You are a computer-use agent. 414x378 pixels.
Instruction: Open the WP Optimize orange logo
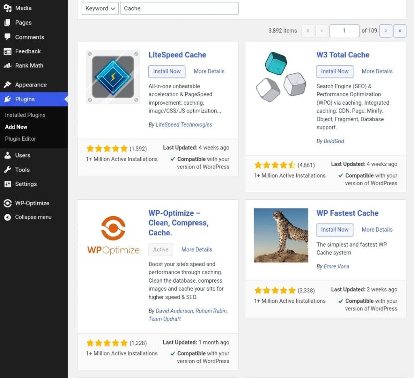point(113,235)
